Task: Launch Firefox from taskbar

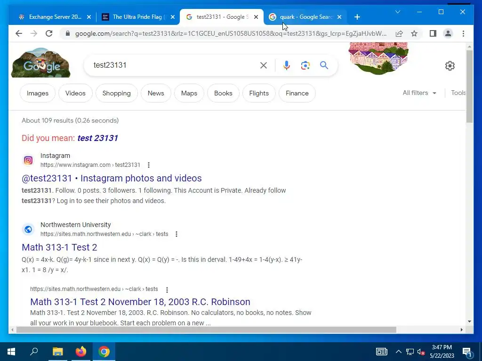Action: (81, 352)
